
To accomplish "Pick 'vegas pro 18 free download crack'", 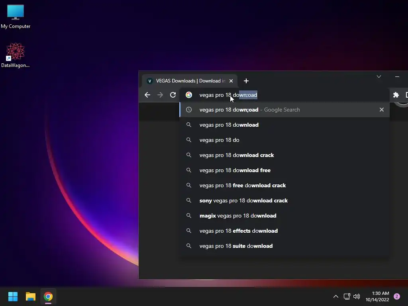I will pos(284,185).
